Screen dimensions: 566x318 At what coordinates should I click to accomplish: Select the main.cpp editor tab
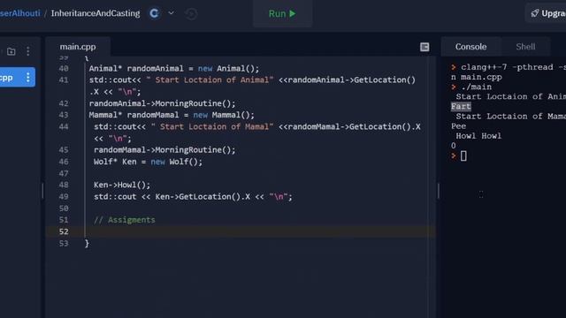(78, 47)
